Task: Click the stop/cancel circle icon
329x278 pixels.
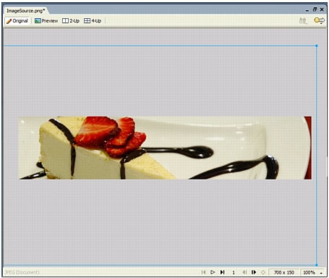Action: (x=263, y=272)
